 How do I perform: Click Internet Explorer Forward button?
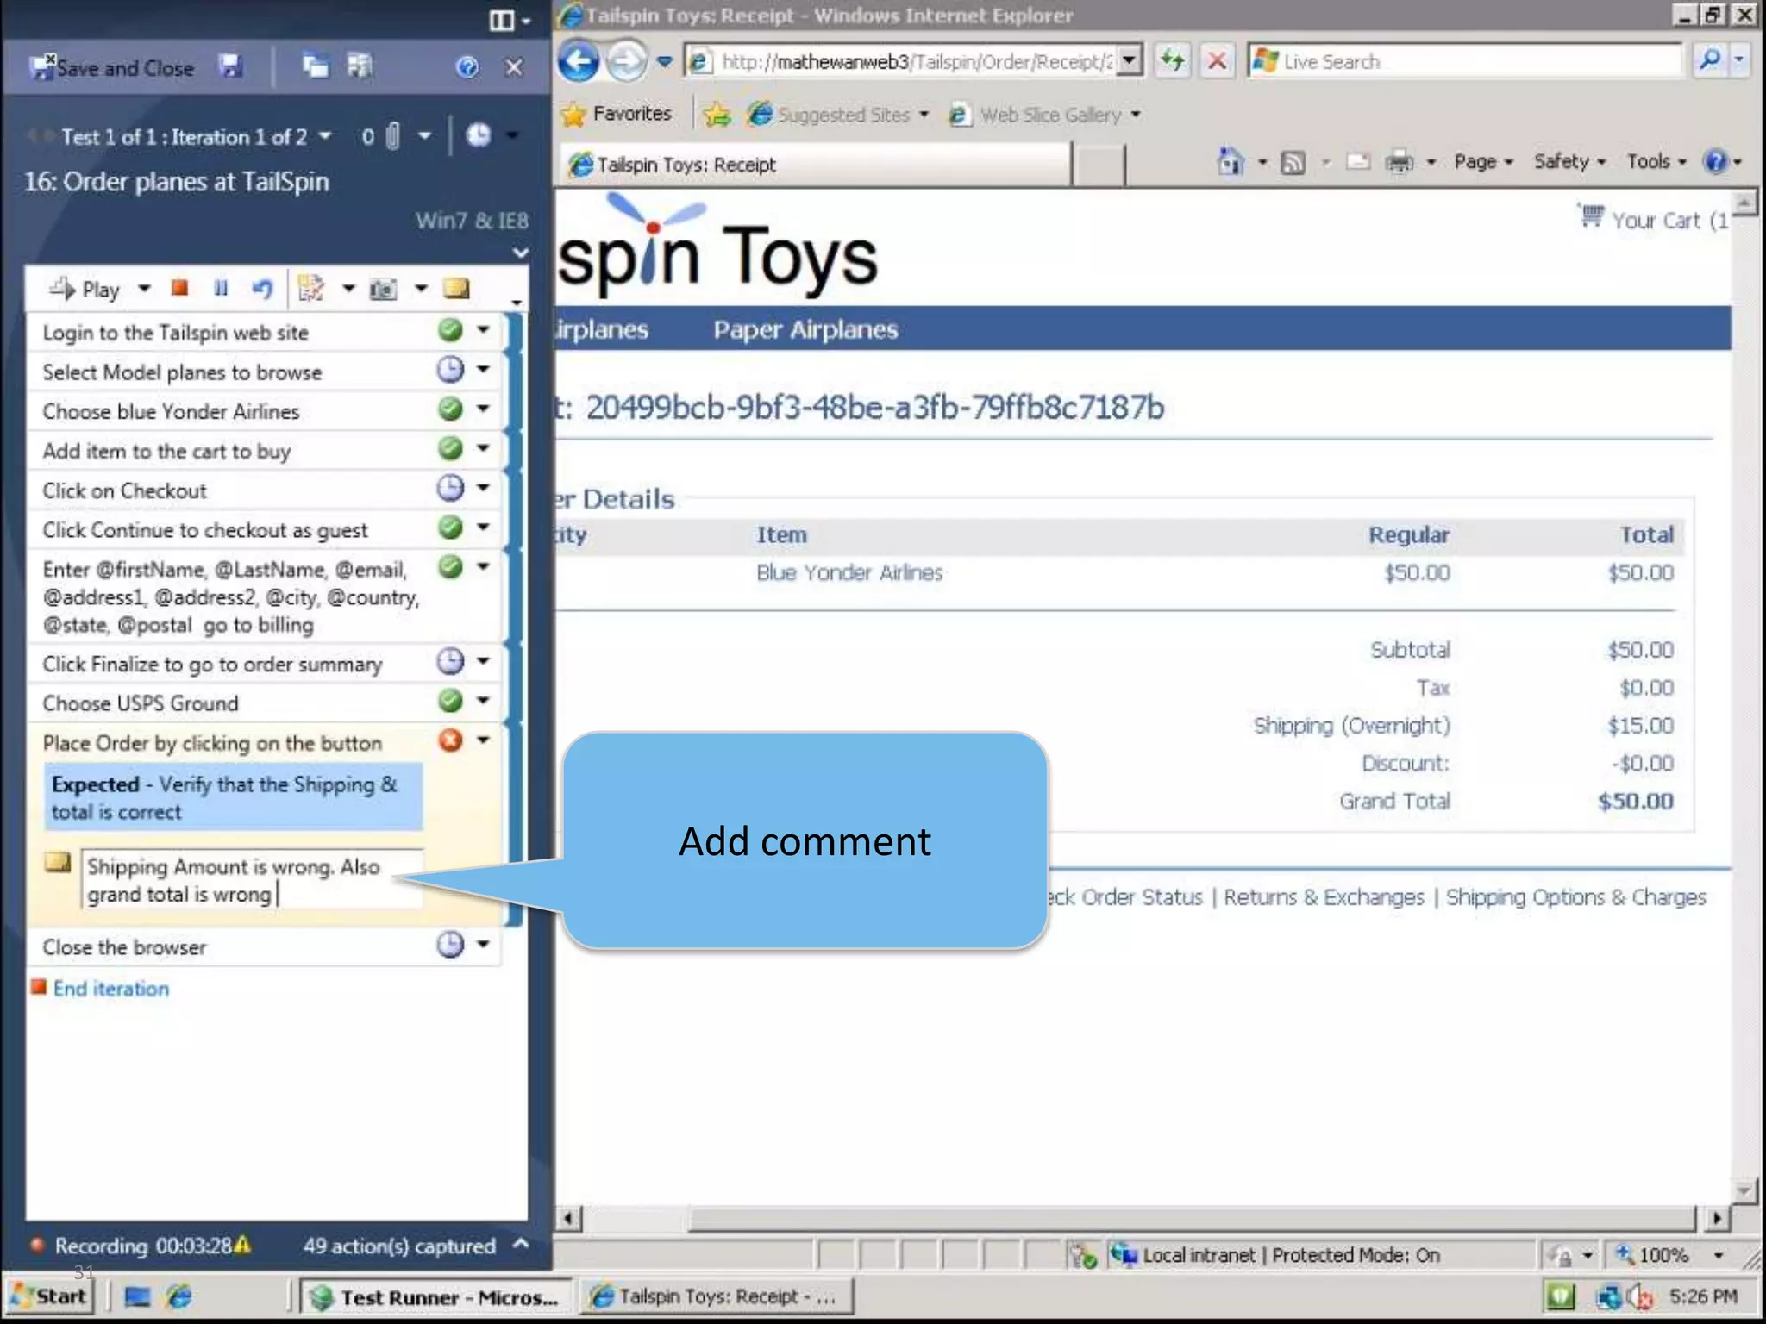tap(626, 61)
